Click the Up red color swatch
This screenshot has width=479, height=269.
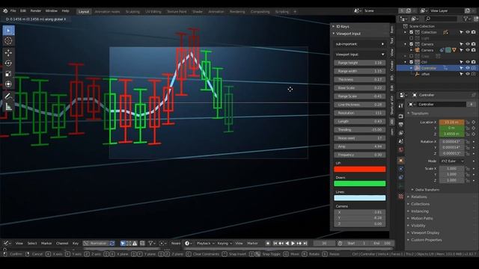(x=359, y=170)
